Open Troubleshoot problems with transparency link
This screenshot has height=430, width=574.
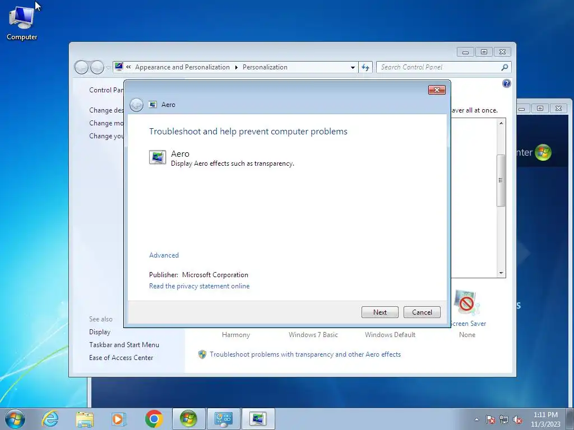pos(305,354)
